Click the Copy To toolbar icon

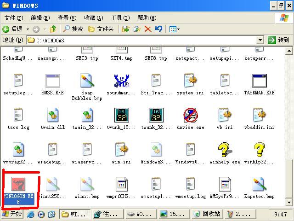click(137, 29)
